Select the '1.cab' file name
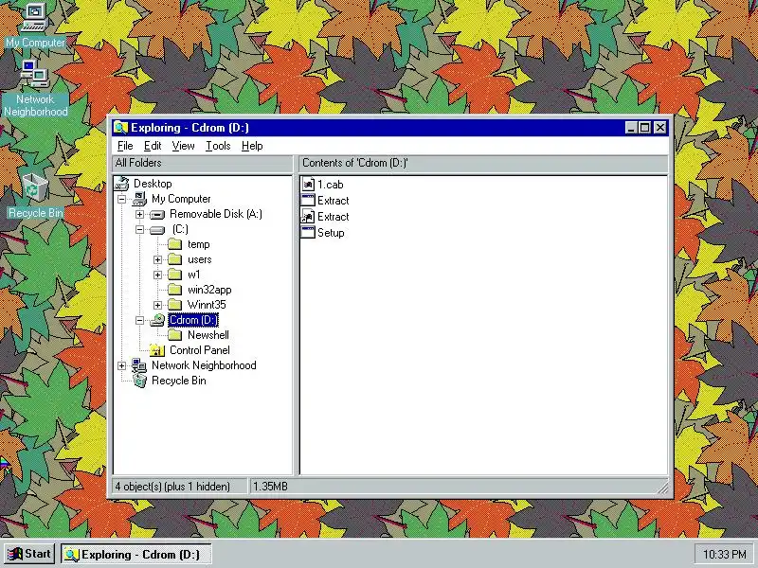The image size is (758, 568). 330,185
